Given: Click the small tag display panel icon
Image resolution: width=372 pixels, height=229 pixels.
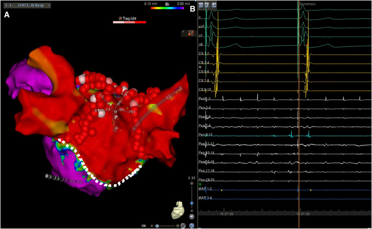Looking at the screenshot, I should click(x=186, y=33).
